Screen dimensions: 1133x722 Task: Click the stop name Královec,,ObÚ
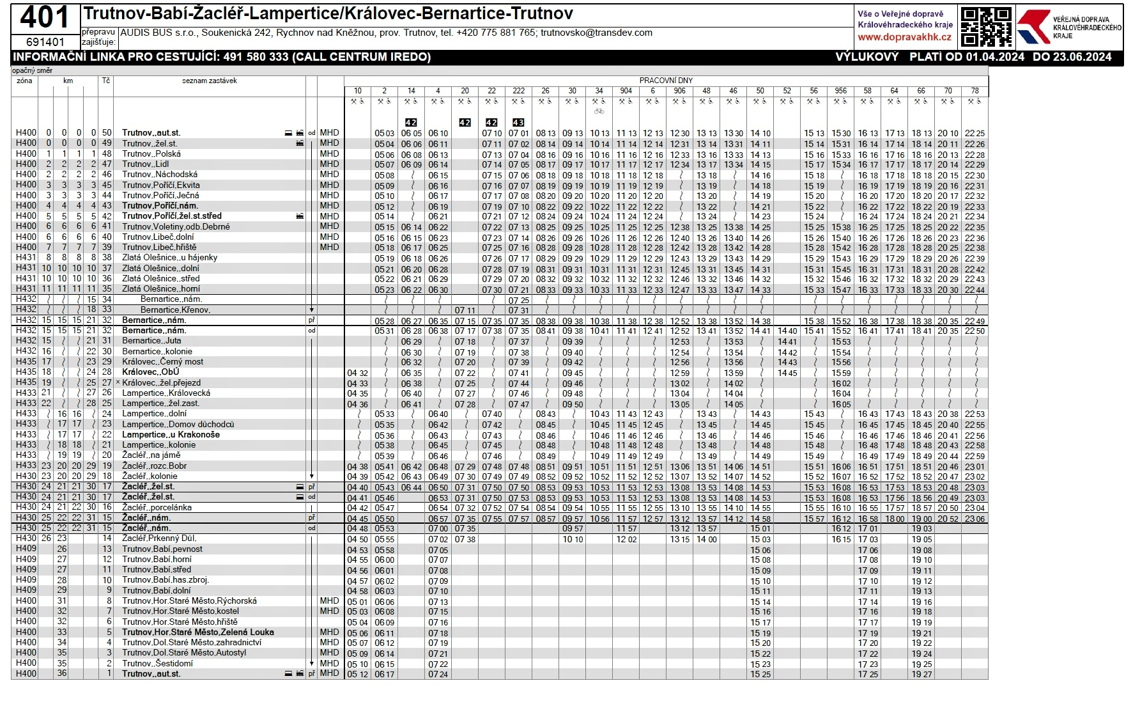pos(151,372)
